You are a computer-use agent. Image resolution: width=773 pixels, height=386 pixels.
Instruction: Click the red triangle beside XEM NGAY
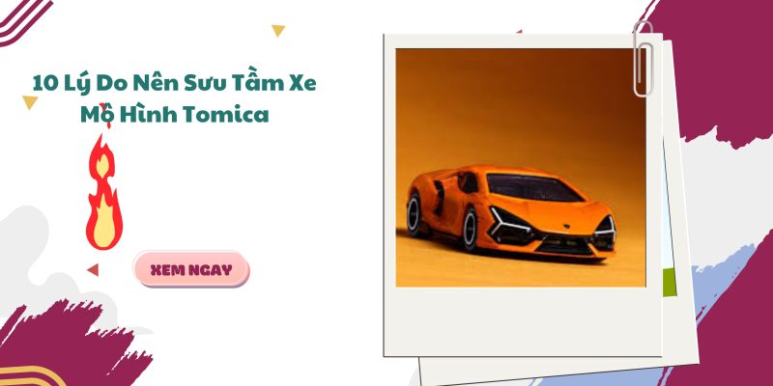pyautogui.click(x=93, y=270)
